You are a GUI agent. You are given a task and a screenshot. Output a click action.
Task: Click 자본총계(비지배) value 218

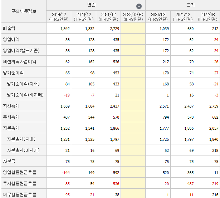(x=215, y=150)
